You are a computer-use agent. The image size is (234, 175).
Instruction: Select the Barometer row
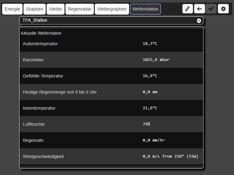[111, 60]
